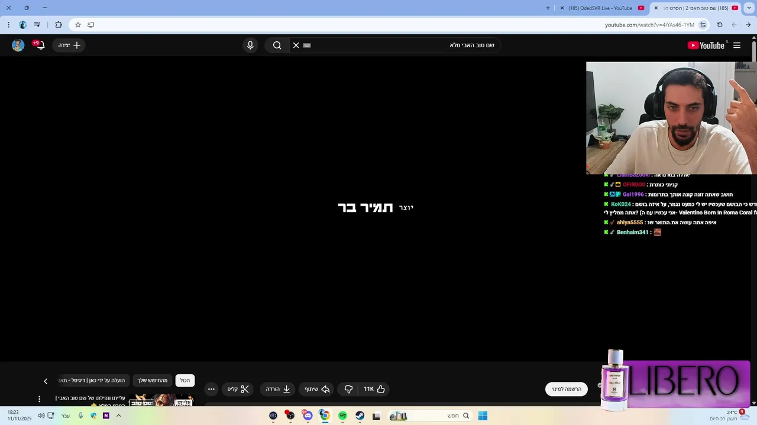Go to YouTube home via logo

pos(706,45)
